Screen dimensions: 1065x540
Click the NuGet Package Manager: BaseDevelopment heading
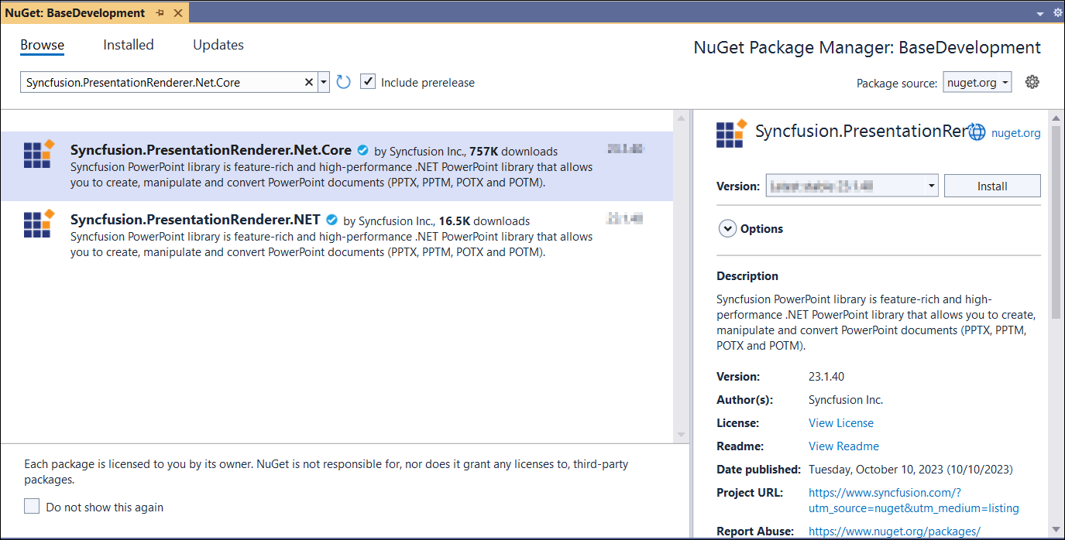[x=867, y=48]
